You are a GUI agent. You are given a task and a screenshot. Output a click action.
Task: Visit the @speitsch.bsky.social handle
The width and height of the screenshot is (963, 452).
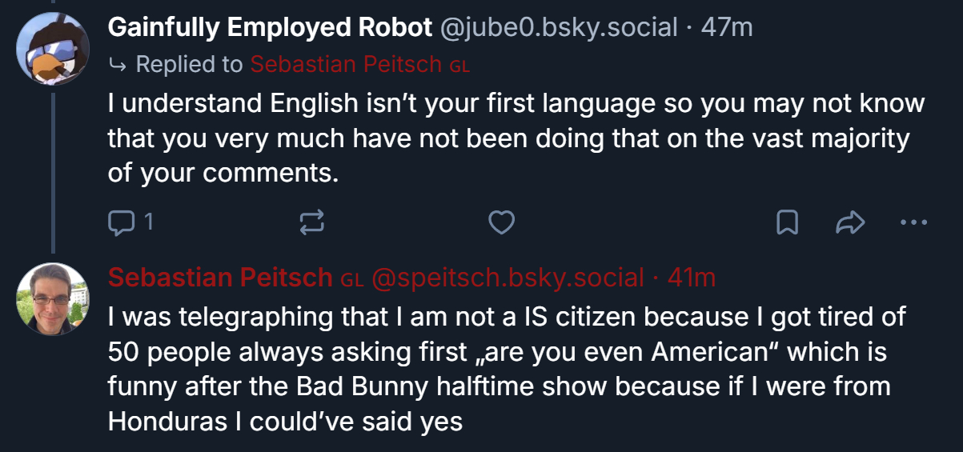pos(508,278)
